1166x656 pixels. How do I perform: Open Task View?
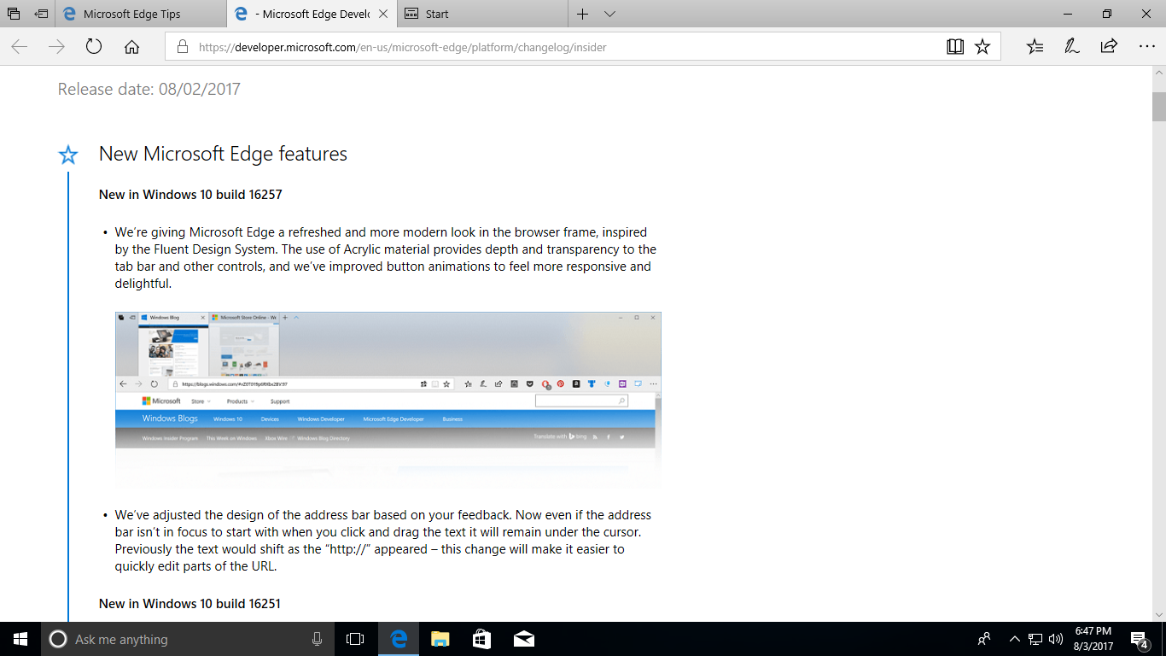355,639
